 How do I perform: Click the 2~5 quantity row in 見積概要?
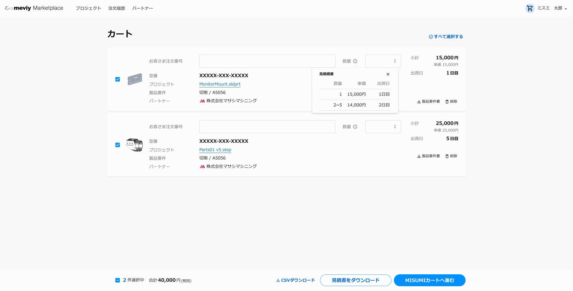(x=338, y=105)
